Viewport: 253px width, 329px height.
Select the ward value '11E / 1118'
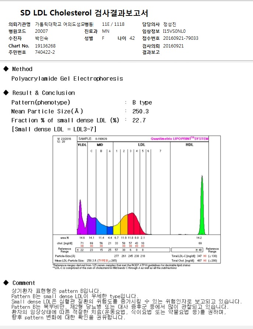tap(113, 24)
